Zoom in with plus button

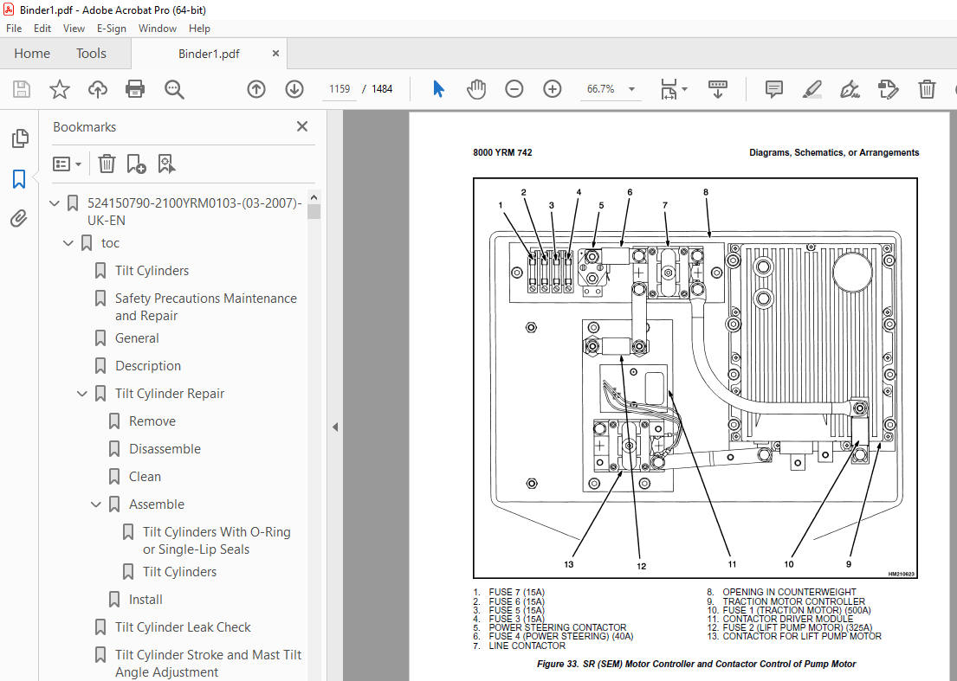[553, 89]
